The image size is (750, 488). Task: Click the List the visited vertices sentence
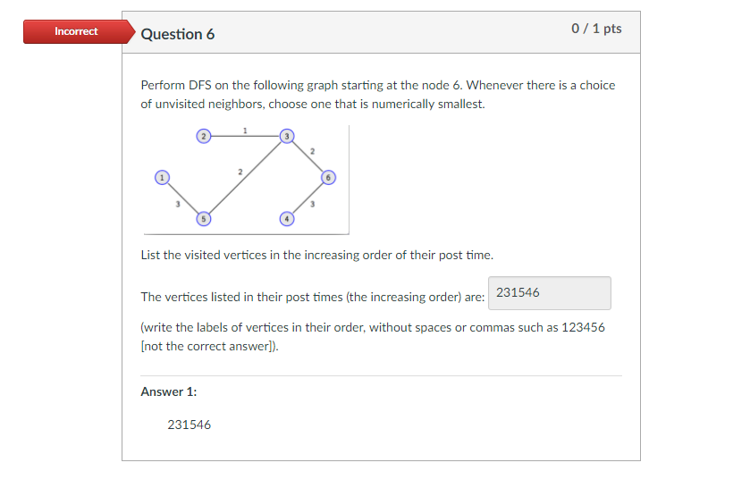pos(316,255)
